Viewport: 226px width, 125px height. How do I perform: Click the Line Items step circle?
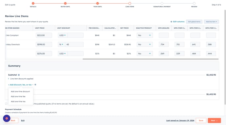130,3
